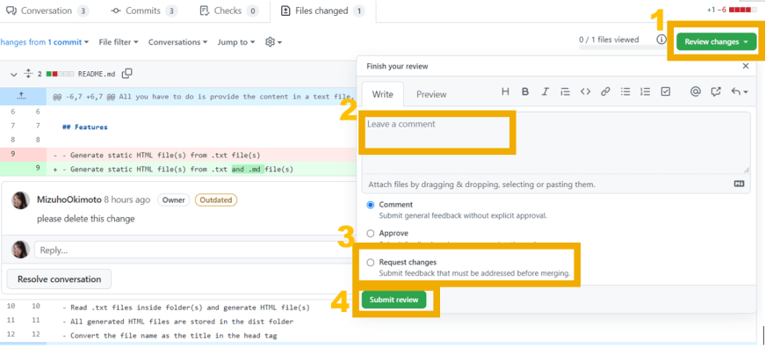Close the Finish your review panel
This screenshot has width=773, height=348.
[746, 66]
